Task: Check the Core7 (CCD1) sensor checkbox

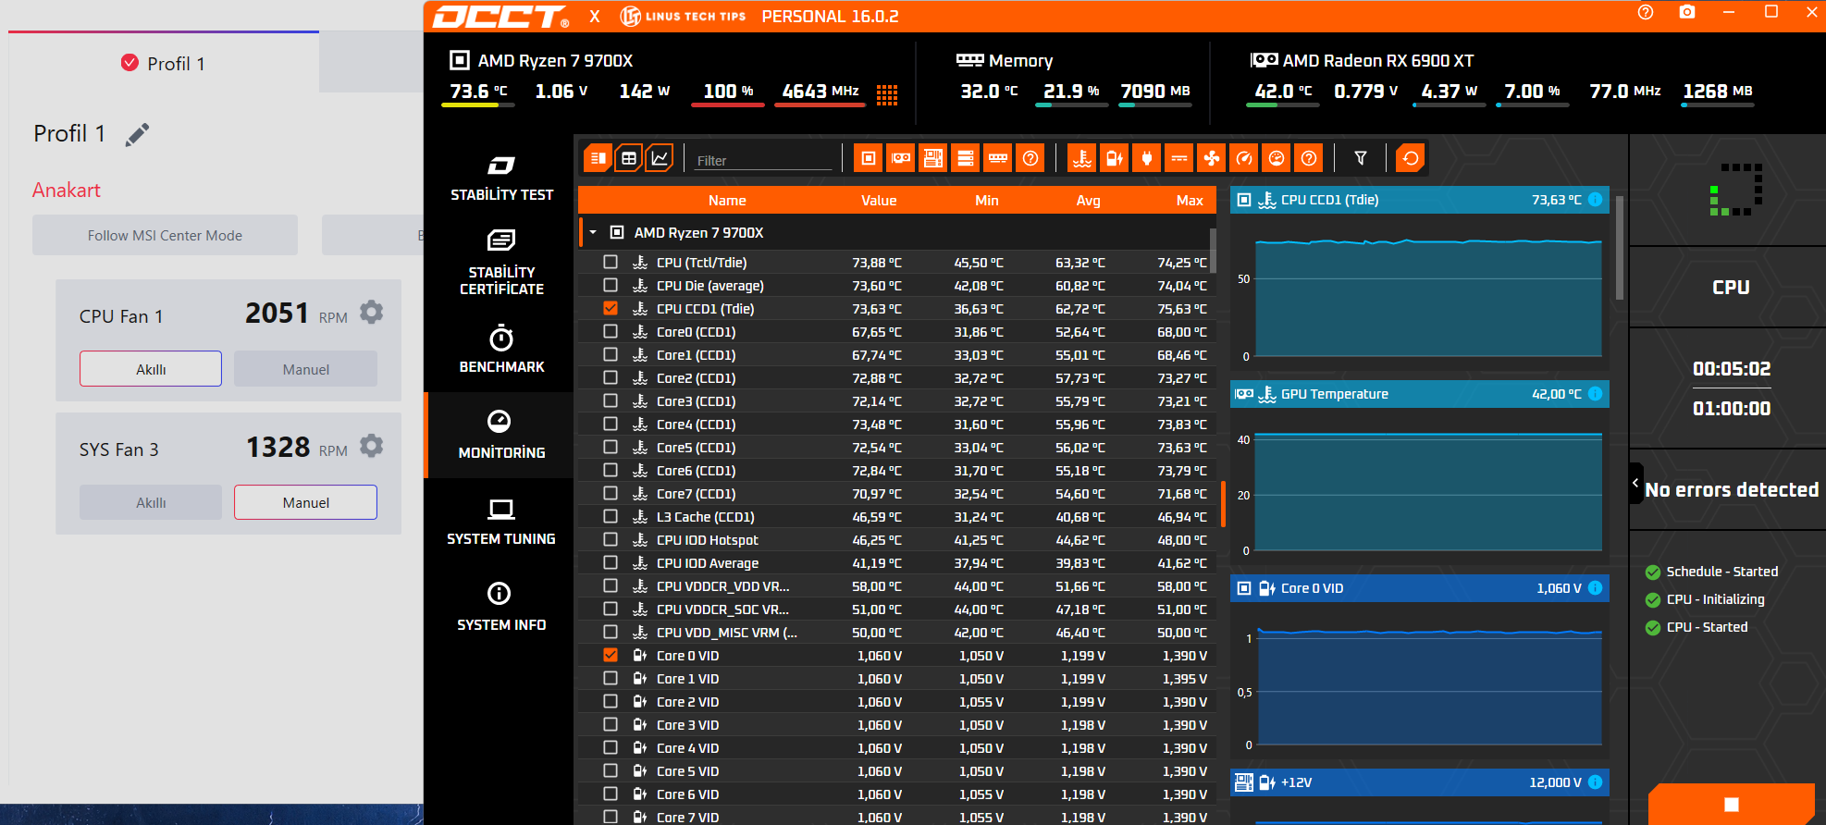Action: (x=611, y=493)
